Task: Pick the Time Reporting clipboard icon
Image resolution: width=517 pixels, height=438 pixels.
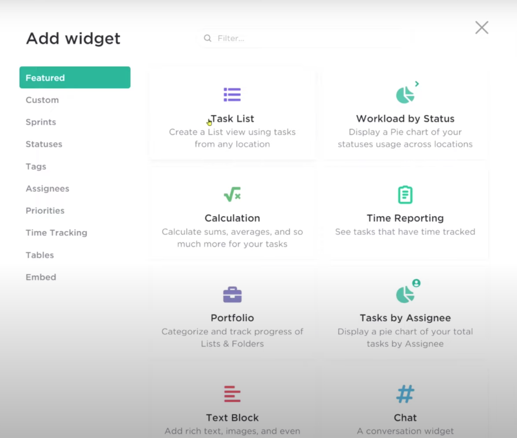Action: point(405,194)
